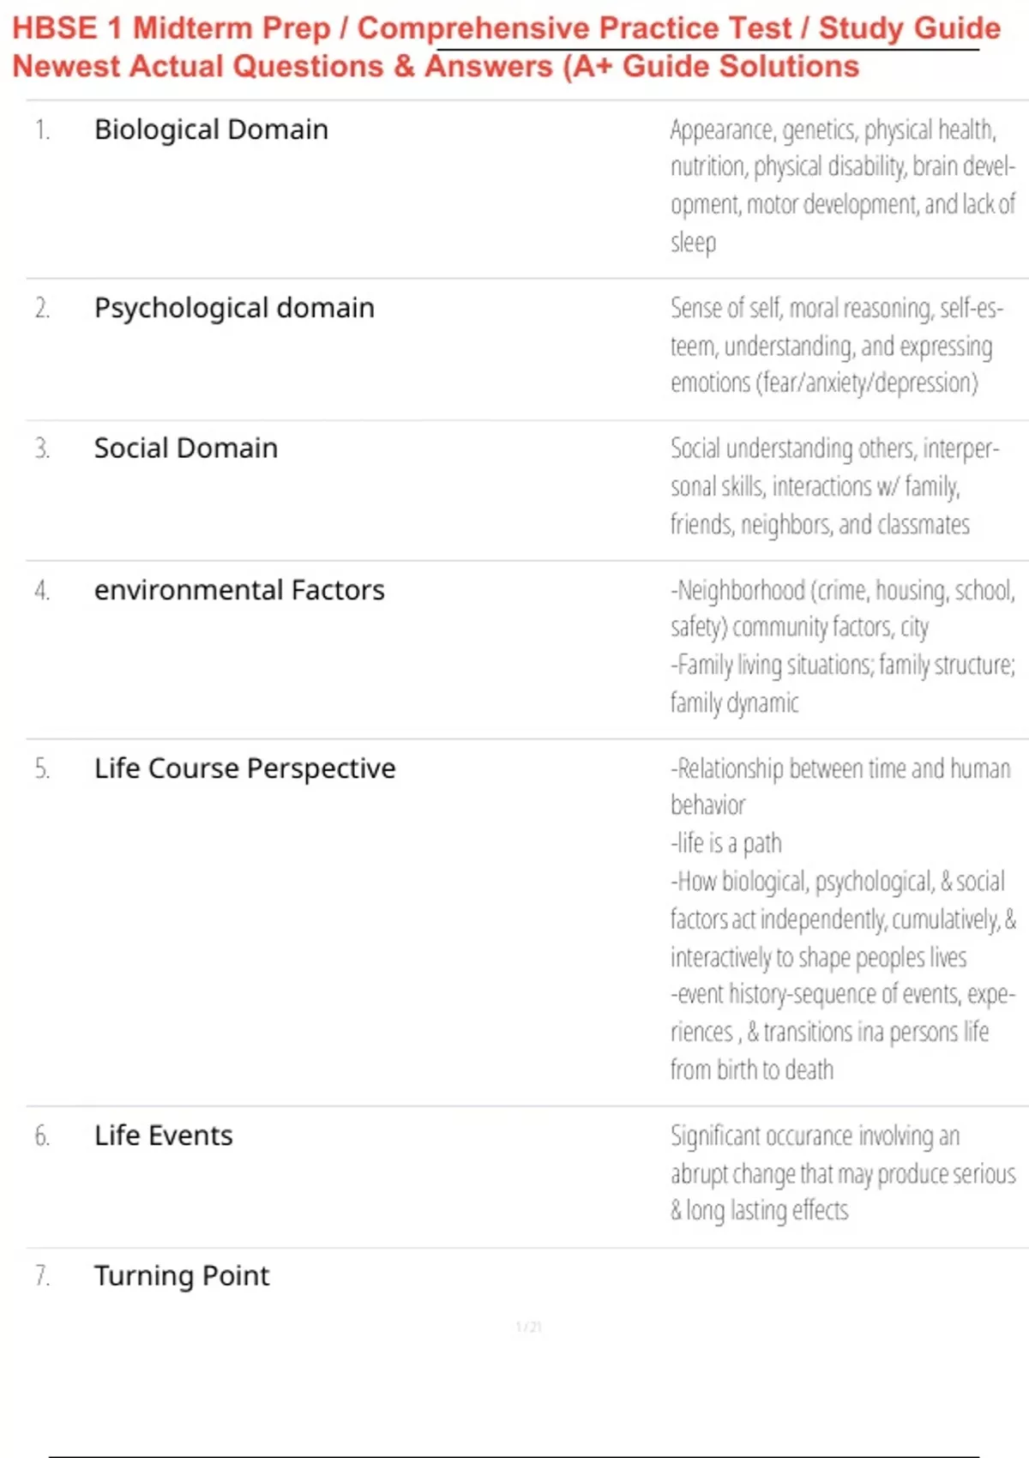Click the number 5 row marker
Screen dimensions: 1029x1458
pyautogui.click(x=42, y=768)
